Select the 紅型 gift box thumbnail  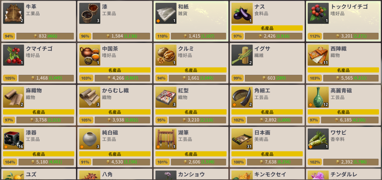pos(166,97)
